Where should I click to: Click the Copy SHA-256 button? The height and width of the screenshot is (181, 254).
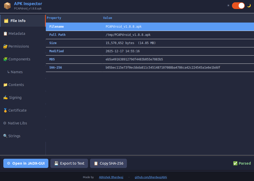pos(108,163)
